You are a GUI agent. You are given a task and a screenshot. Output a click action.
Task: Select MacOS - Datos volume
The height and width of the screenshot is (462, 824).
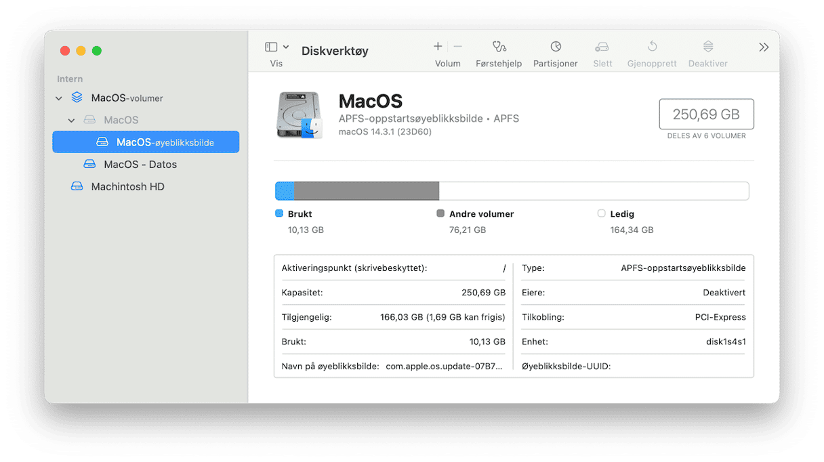tap(140, 165)
